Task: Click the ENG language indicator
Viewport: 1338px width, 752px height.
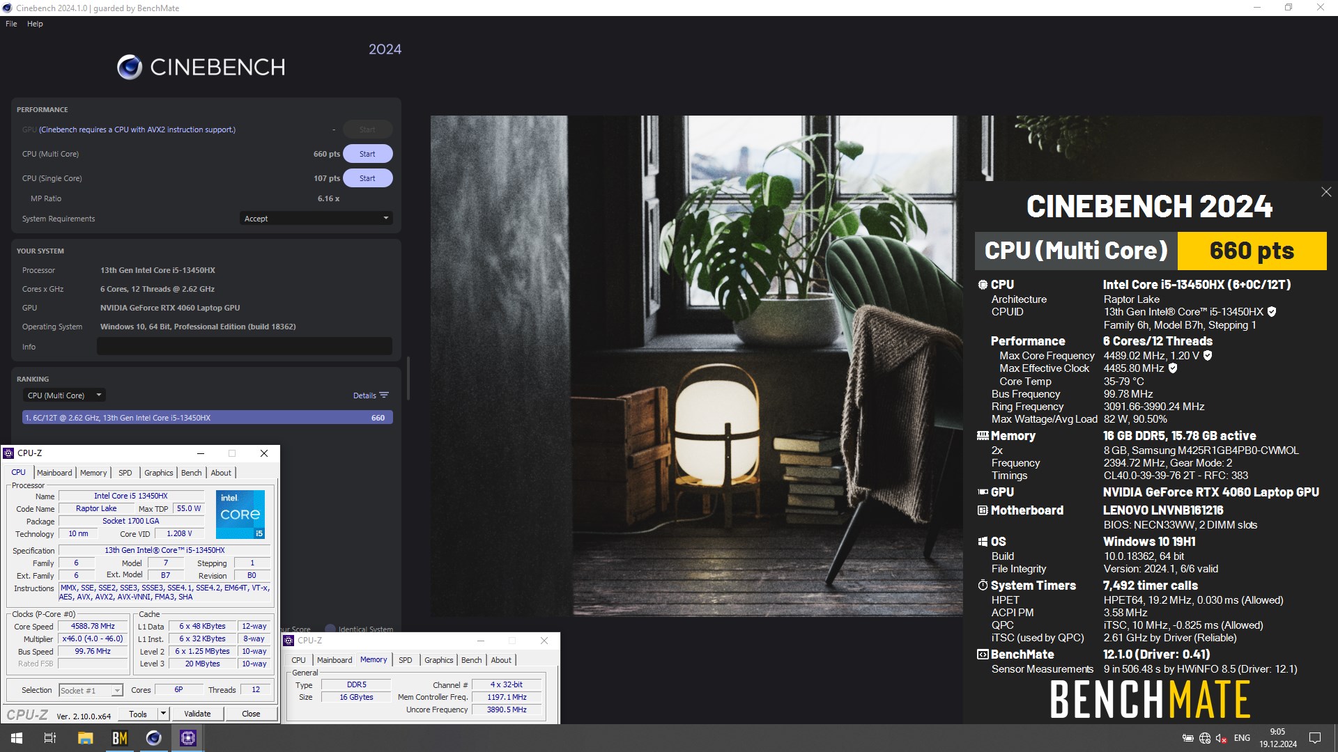Action: point(1242,738)
